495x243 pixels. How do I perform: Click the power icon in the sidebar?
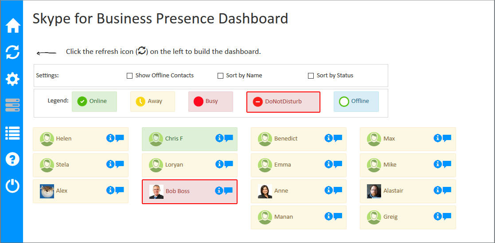tap(12, 186)
